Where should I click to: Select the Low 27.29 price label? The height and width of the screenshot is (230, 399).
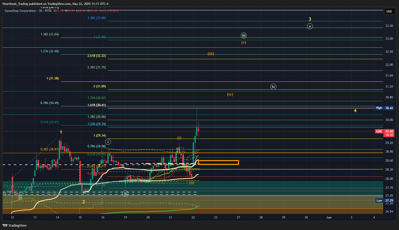tap(385, 201)
